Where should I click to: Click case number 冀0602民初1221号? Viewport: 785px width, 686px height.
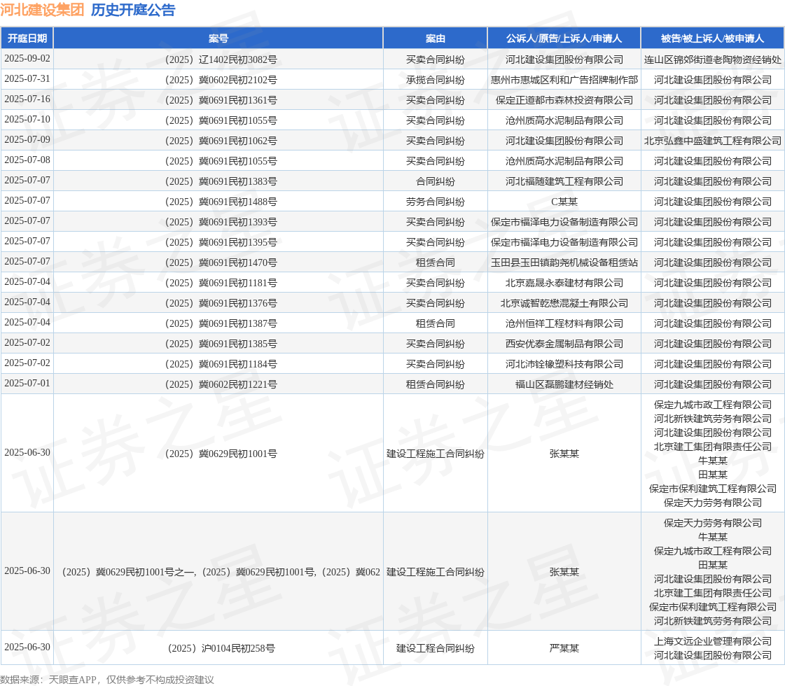tap(221, 384)
